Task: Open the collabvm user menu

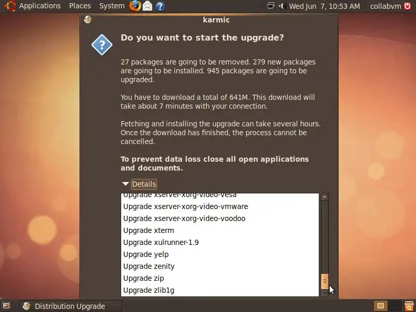Action: pyautogui.click(x=385, y=6)
